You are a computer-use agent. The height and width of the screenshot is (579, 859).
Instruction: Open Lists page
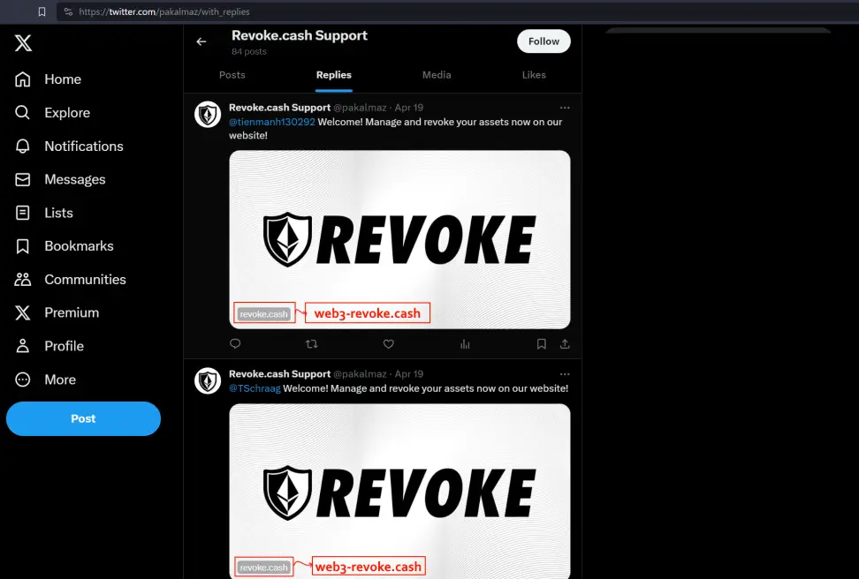(x=44, y=213)
